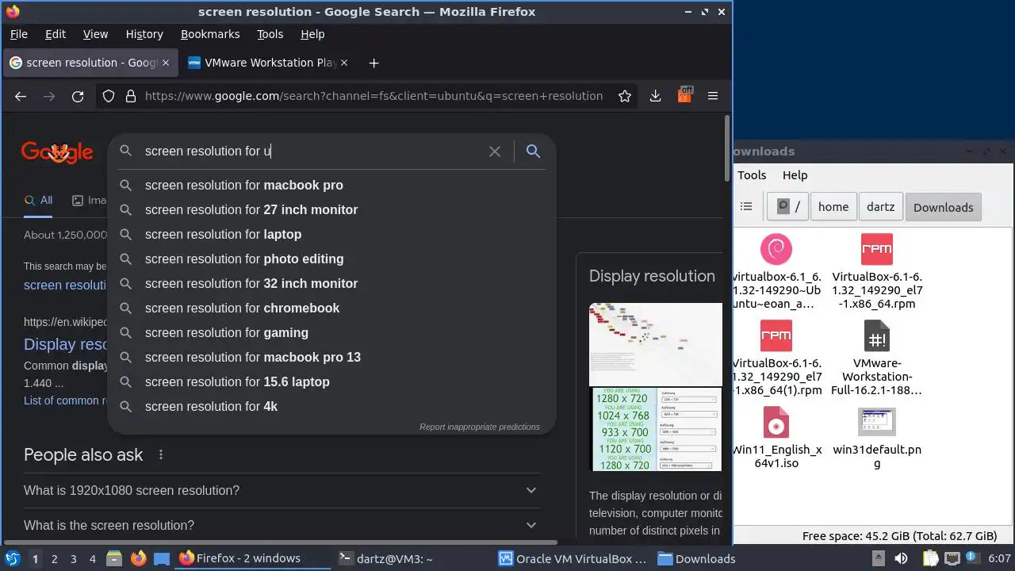Open the Tools menu in Downloads window
This screenshot has width=1015, height=571.
pos(752,175)
